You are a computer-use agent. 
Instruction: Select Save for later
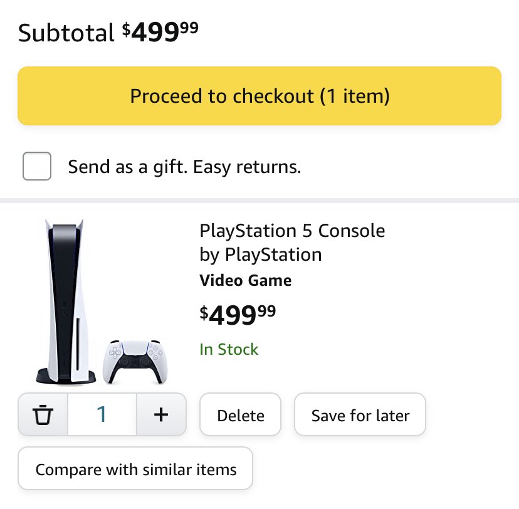pos(360,414)
